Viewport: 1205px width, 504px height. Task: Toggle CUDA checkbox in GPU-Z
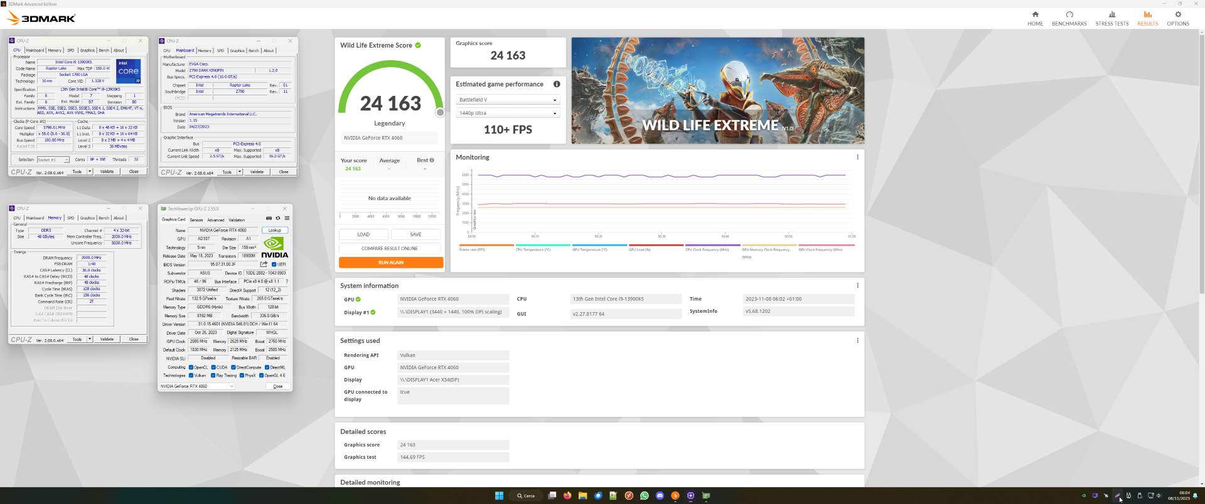coord(213,367)
